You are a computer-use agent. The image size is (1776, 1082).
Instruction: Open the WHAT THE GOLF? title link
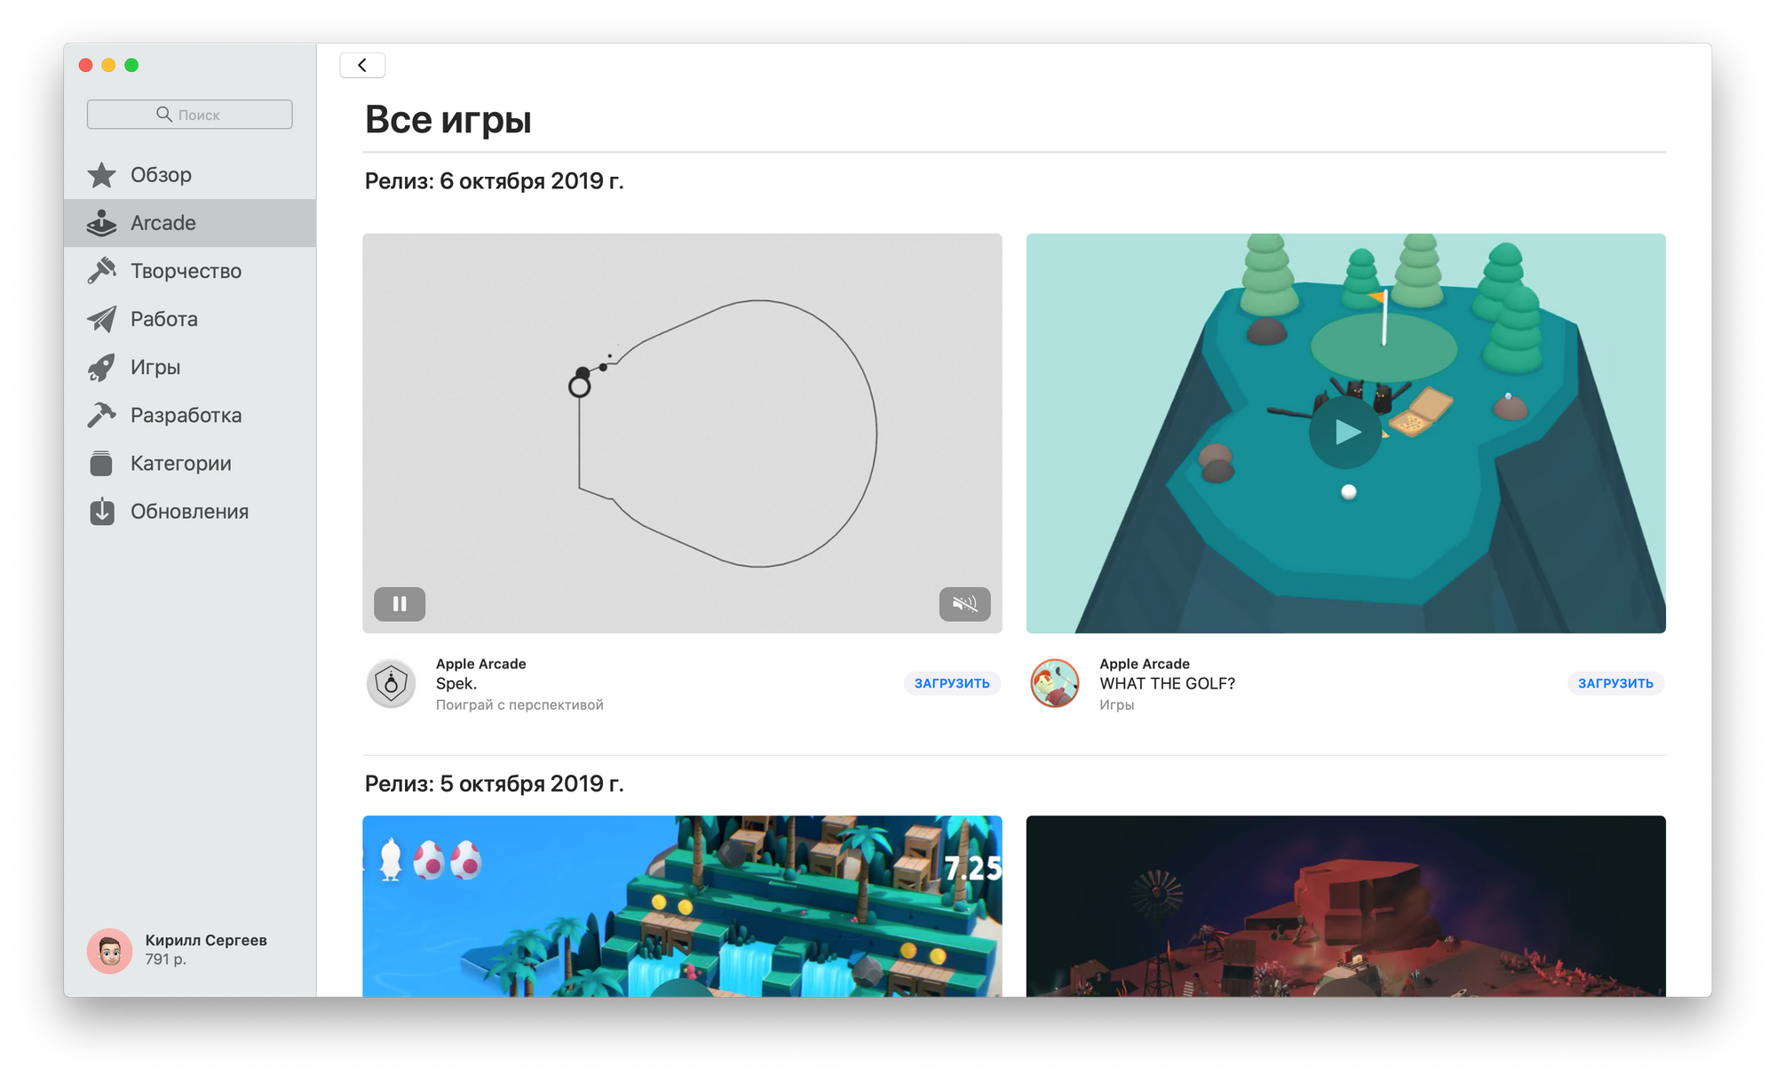point(1167,683)
